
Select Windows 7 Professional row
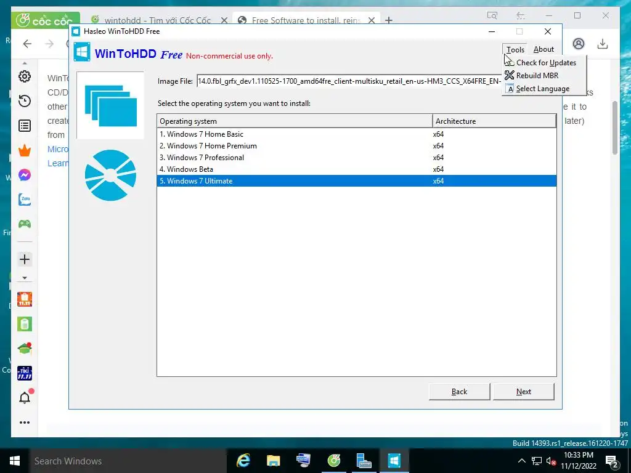(357, 158)
